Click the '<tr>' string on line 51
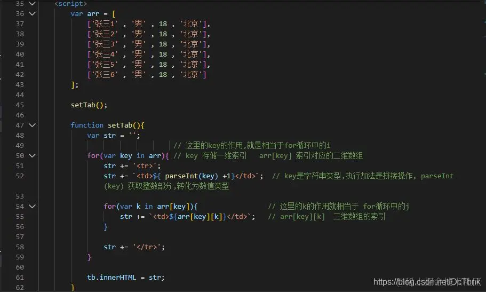Image resolution: width=486 pixels, height=292 pixels. point(145,165)
